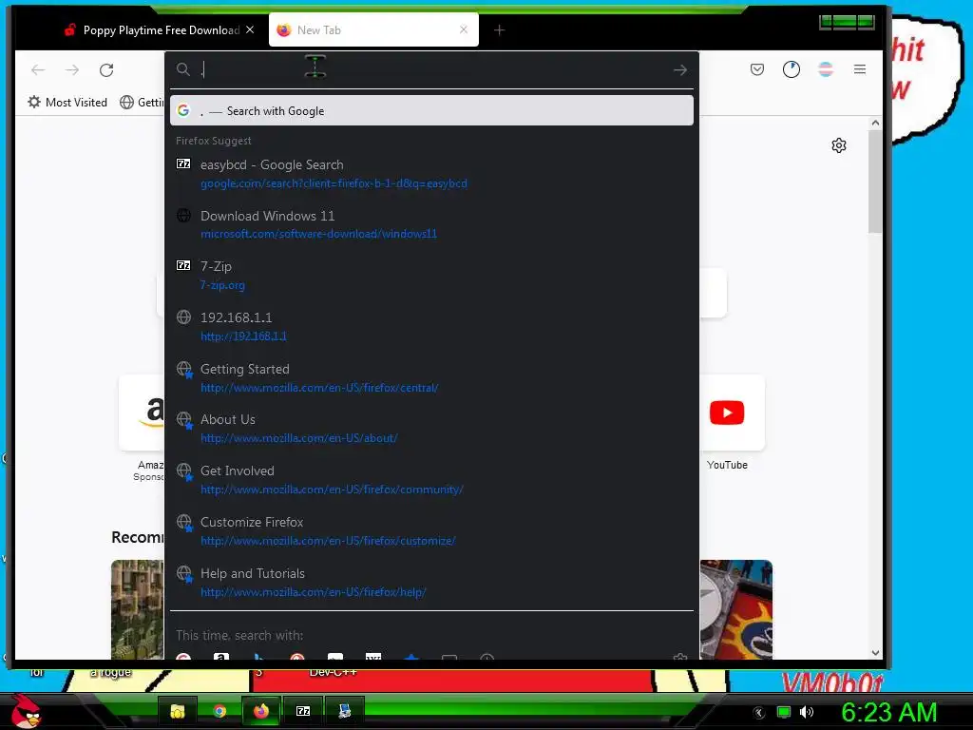Click the 6:23 AM clock
The height and width of the screenshot is (730, 973).
tap(888, 712)
